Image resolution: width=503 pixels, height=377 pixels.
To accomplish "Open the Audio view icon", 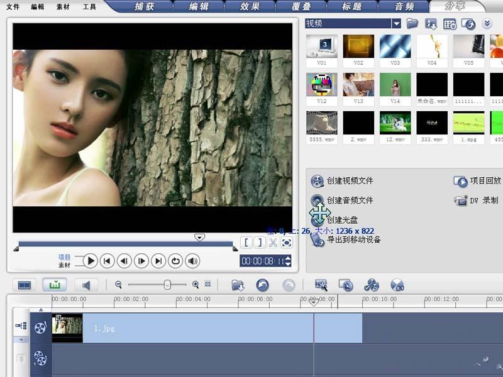I will 86,285.
